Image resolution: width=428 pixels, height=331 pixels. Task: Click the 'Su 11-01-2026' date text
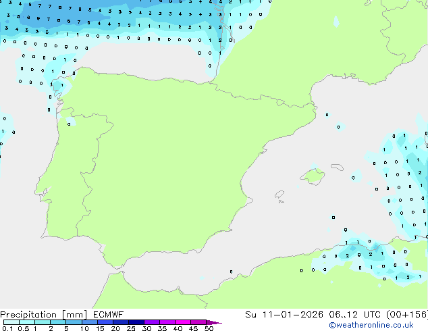(x=284, y=315)
